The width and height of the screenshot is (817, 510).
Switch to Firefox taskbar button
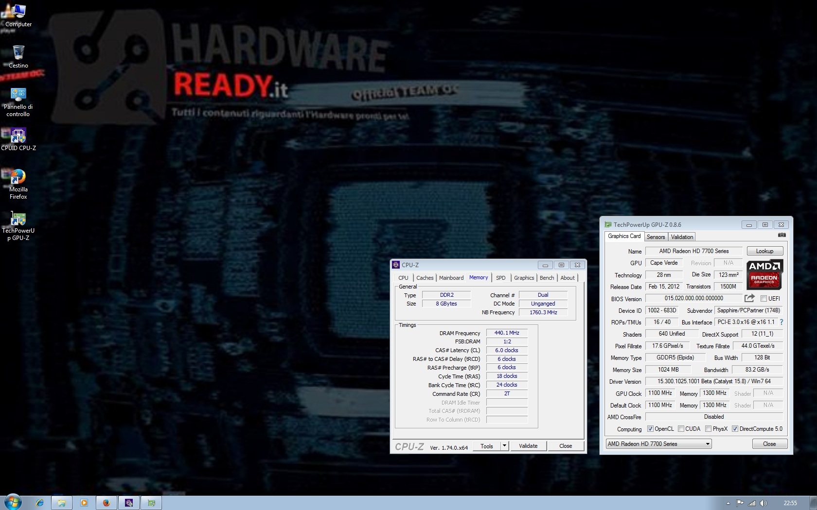107,503
